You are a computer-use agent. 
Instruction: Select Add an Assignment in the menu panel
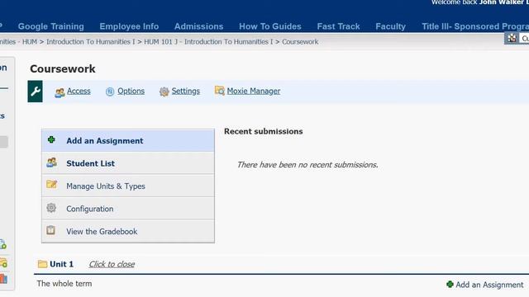point(128,141)
